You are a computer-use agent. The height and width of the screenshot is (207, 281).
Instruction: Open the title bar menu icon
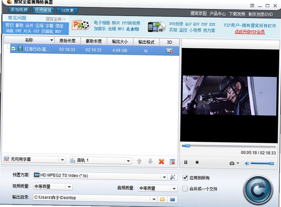(x=252, y=6)
